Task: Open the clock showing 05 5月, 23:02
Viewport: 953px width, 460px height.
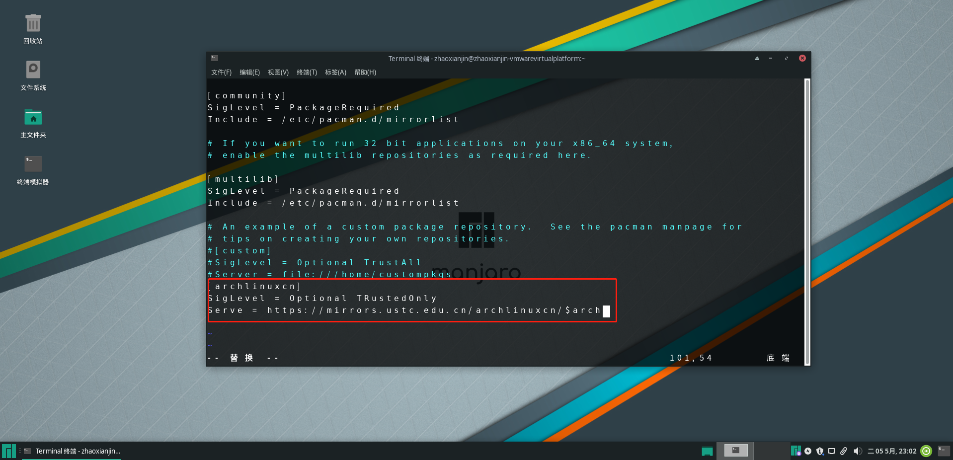Action: (x=892, y=451)
